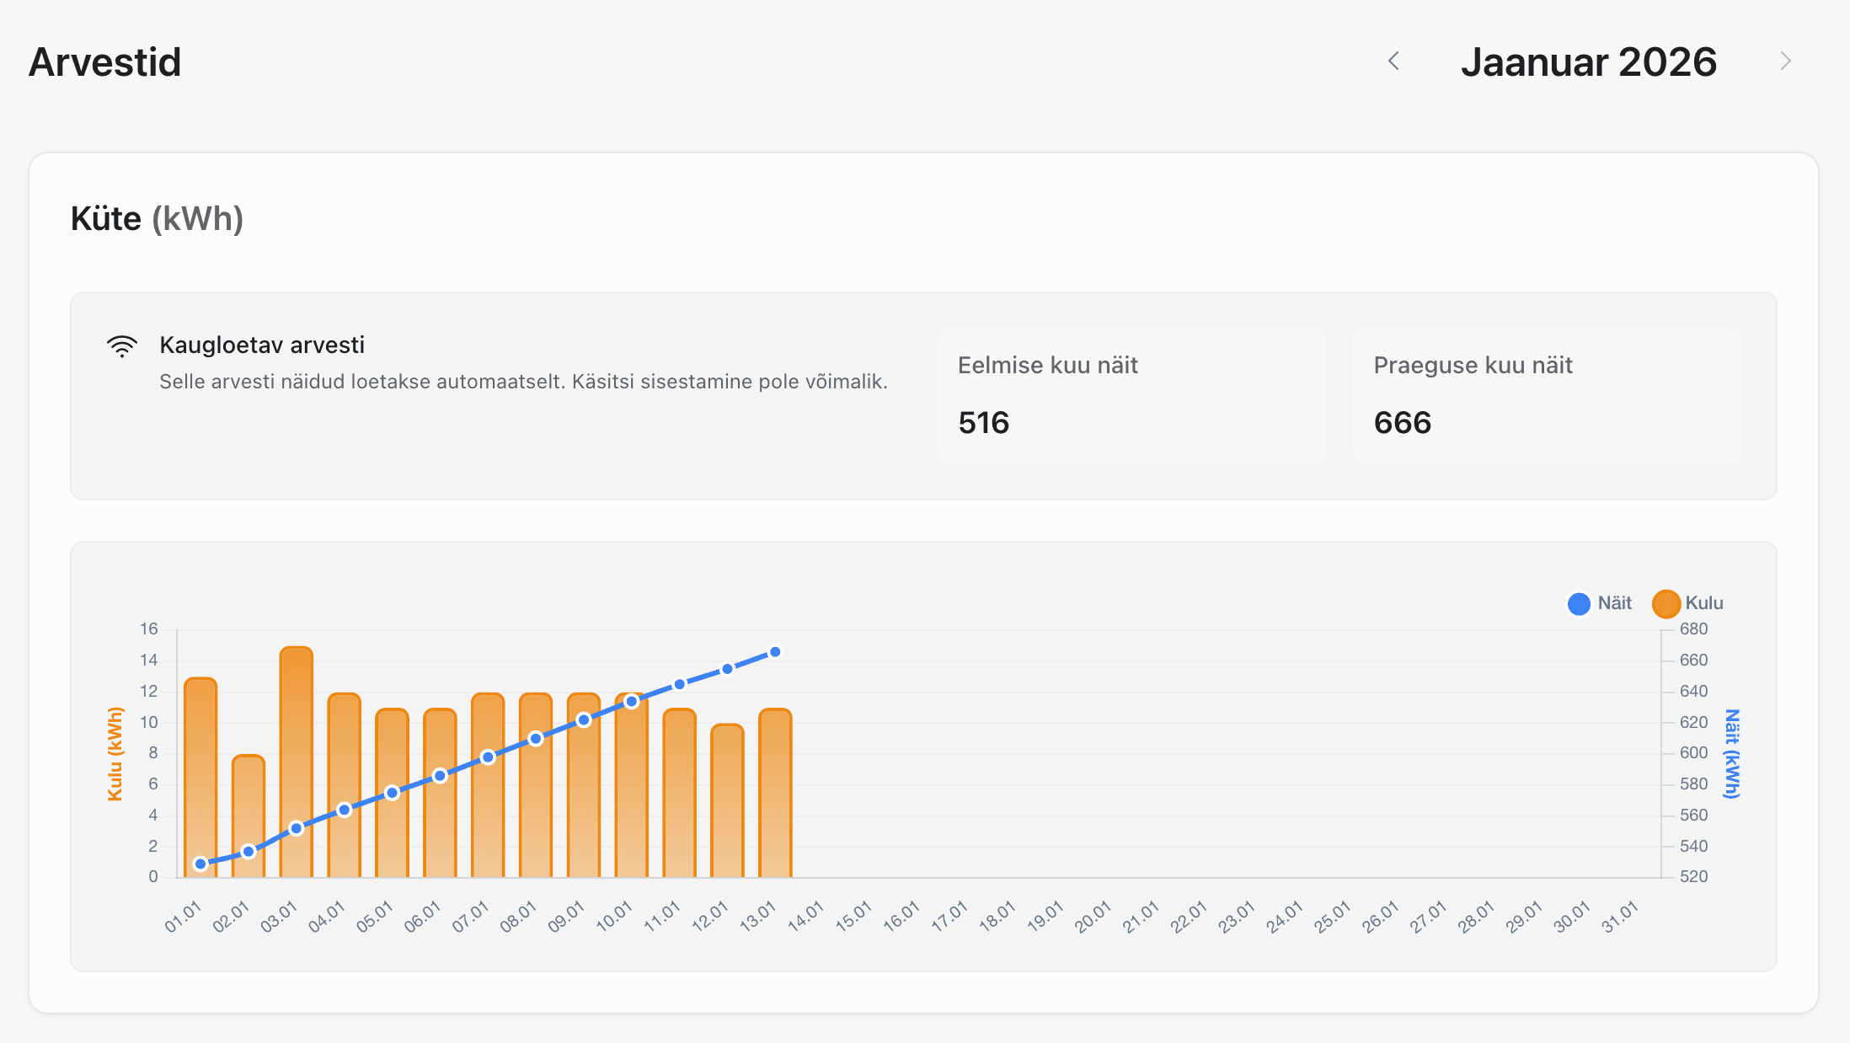
Task: Click the Küte (kWh) section heading
Action: (x=158, y=219)
